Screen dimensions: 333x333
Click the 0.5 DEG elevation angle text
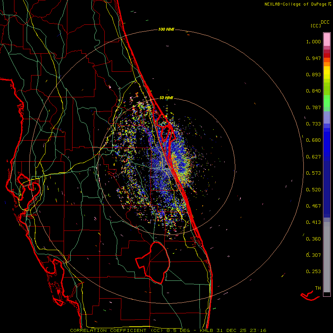pos(178,330)
